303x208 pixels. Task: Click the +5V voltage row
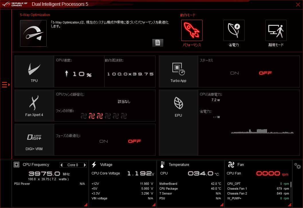[x=122, y=189]
